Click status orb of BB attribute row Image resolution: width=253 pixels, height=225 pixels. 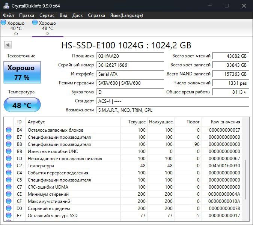click(9, 151)
